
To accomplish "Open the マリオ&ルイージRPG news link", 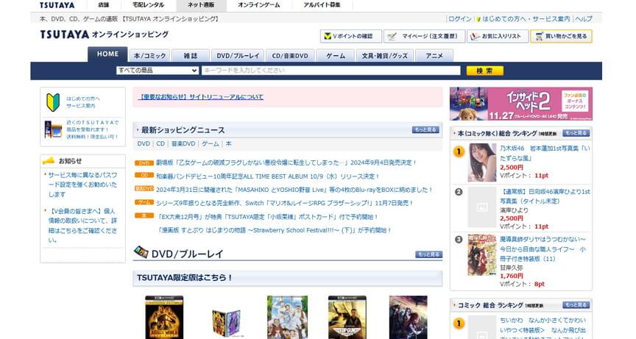I will click(284, 203).
